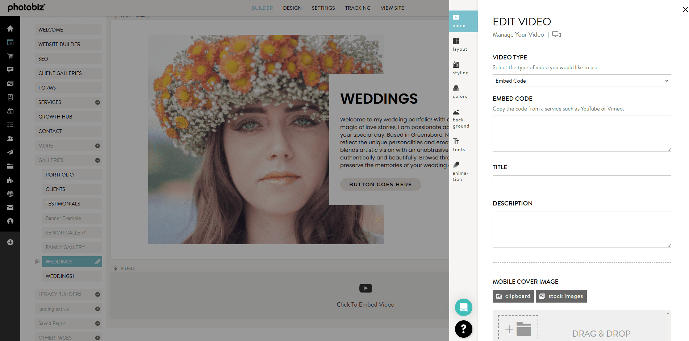Expand the SERVICES menu section

97,102
